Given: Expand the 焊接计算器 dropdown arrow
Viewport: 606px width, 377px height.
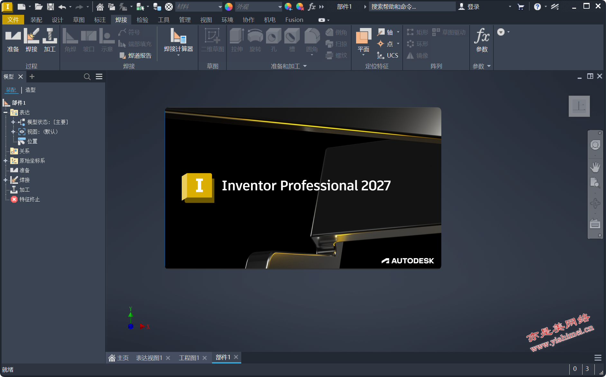Looking at the screenshot, I should (179, 55).
